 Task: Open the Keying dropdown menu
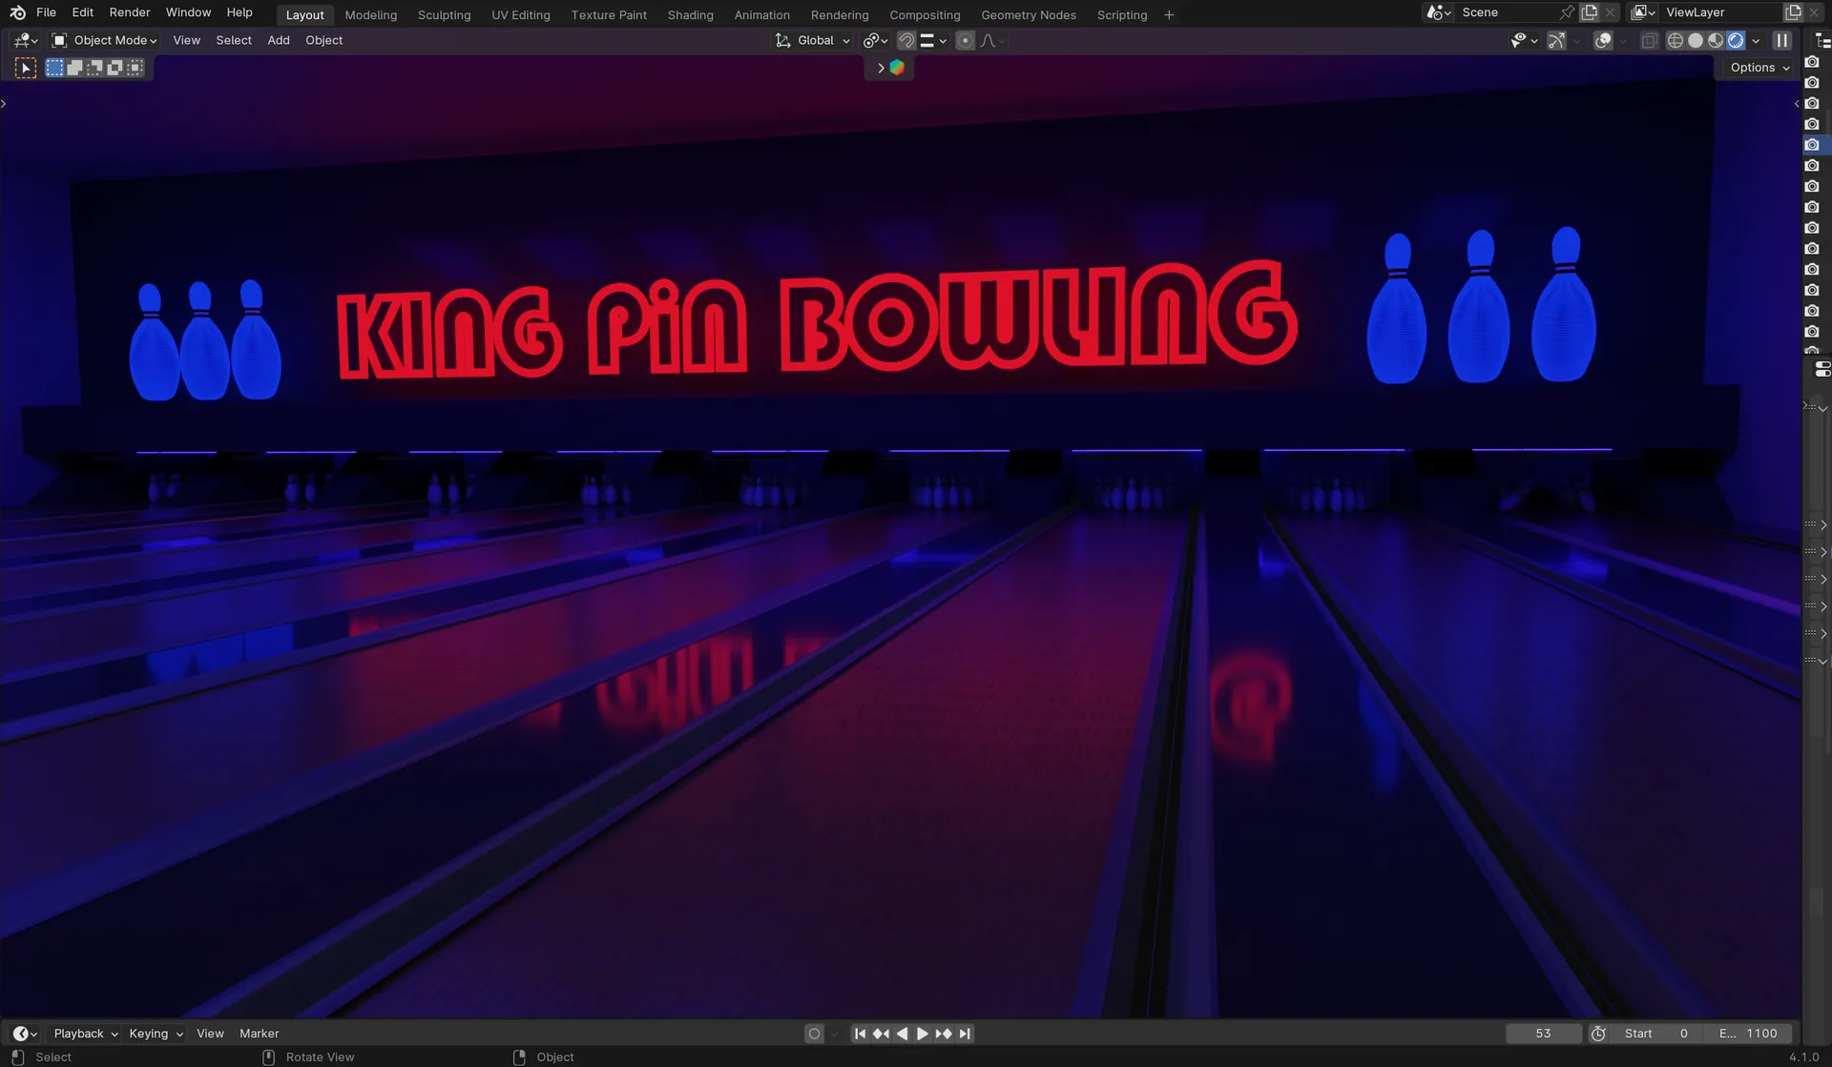(156, 1034)
